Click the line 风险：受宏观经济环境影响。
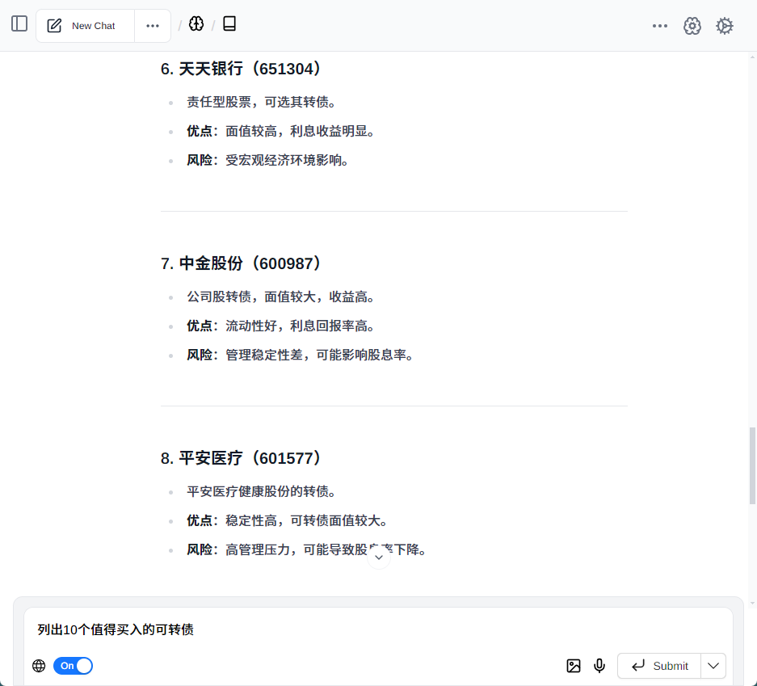Image resolution: width=757 pixels, height=686 pixels. tap(267, 160)
